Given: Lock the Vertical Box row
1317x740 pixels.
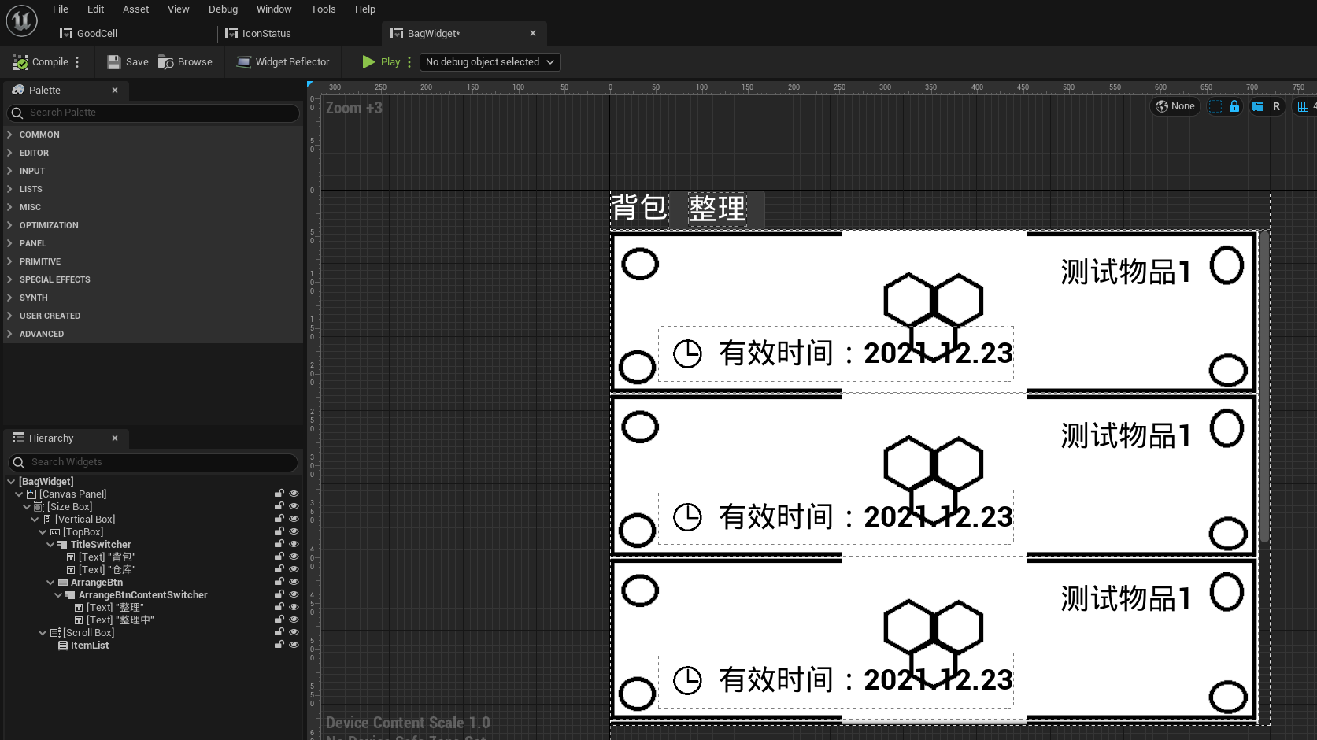Looking at the screenshot, I should [279, 520].
